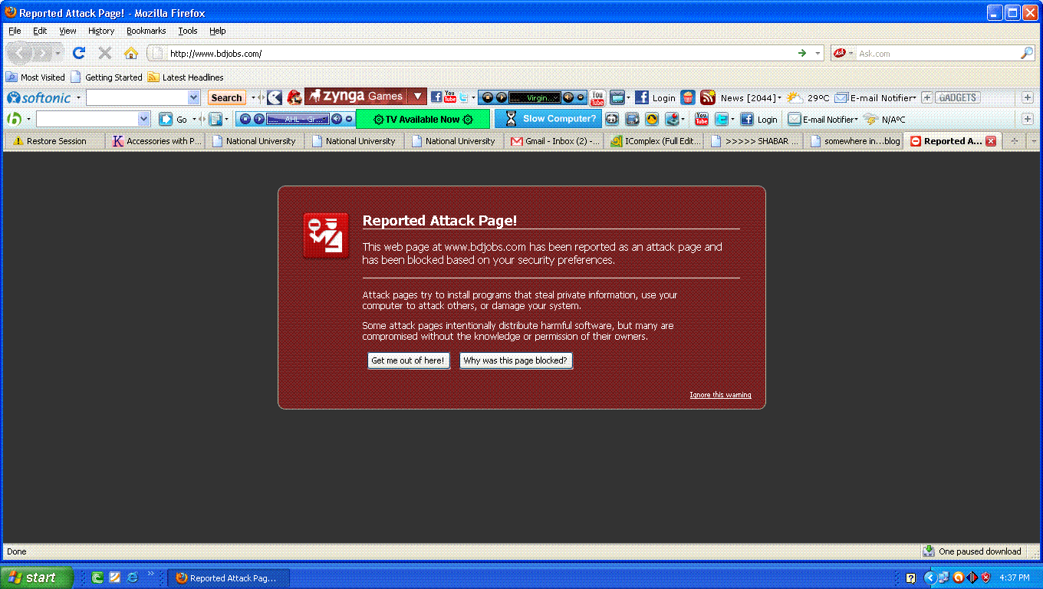Screen dimensions: 1043x589
Task: Open the Mario game icon in Softonic toolbar
Action: click(x=294, y=97)
